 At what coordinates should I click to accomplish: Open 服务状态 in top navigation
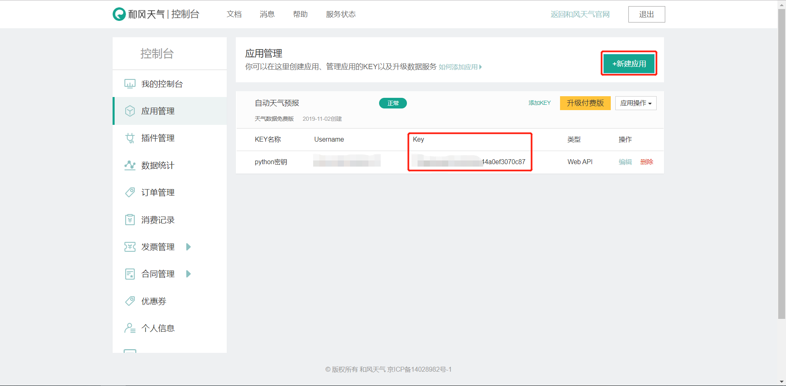(x=341, y=14)
